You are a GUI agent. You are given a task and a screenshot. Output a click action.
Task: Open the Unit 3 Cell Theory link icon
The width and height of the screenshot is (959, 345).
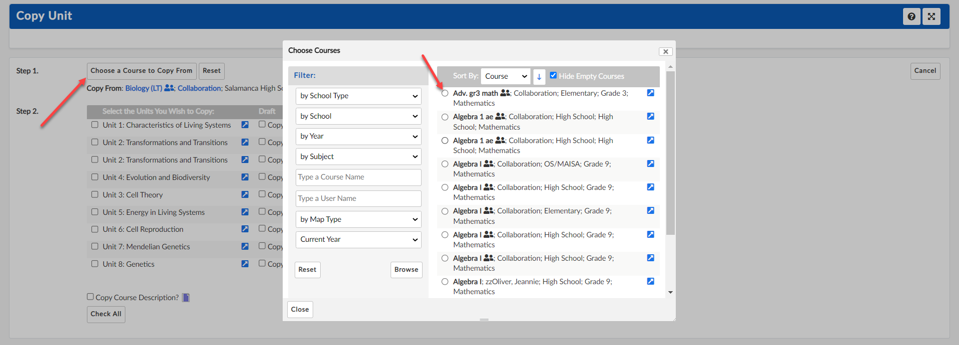[x=245, y=194]
